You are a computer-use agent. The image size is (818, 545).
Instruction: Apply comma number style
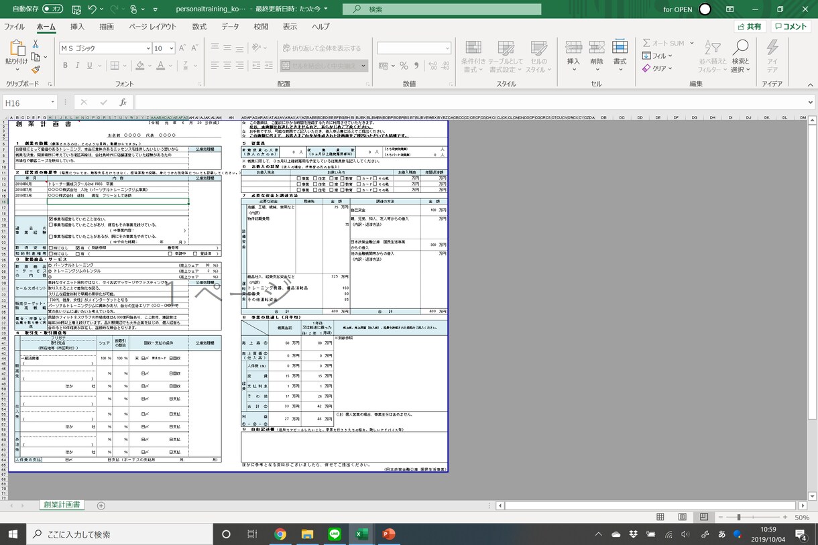point(417,66)
